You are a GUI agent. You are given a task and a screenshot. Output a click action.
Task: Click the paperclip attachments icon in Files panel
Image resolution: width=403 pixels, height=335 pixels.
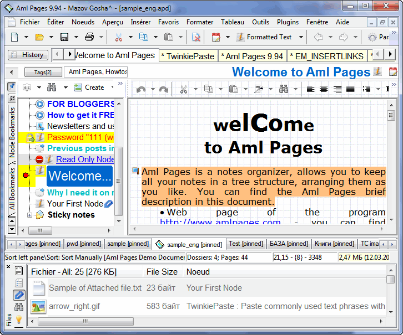pyautogui.click(x=19, y=295)
